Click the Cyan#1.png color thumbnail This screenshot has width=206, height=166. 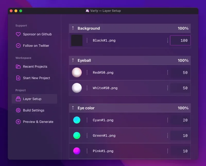(77, 120)
